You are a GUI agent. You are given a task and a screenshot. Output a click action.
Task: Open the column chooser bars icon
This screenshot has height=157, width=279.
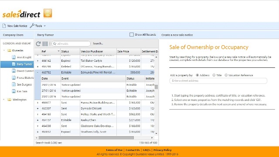pos(45,43)
